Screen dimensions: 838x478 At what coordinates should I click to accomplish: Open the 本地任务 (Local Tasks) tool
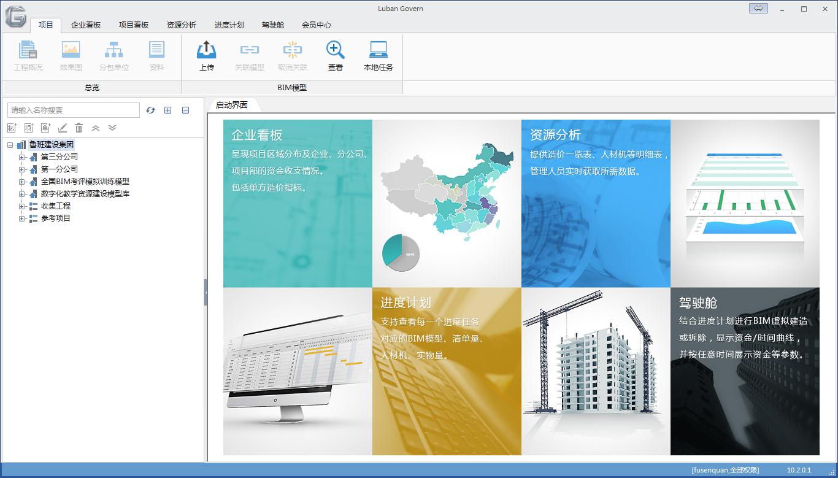pos(379,55)
